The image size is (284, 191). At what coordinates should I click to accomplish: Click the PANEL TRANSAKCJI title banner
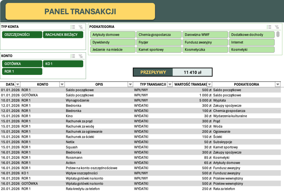pyautogui.click(x=80, y=11)
